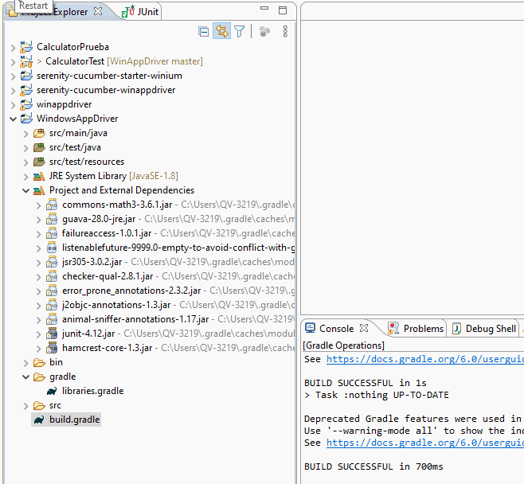
Task: Toggle Link with Editor button
Action: 221,31
